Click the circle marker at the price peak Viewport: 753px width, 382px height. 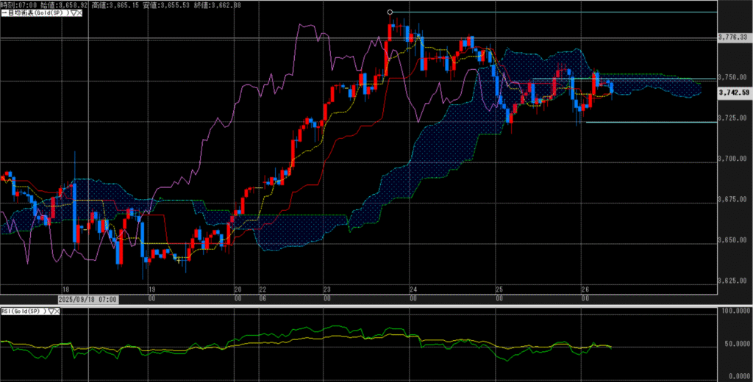pyautogui.click(x=390, y=12)
